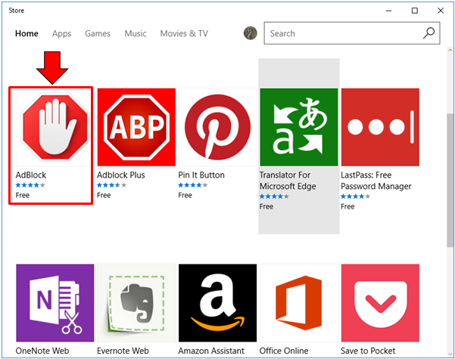Open the Evernote Web Clipper tile

pyautogui.click(x=136, y=302)
